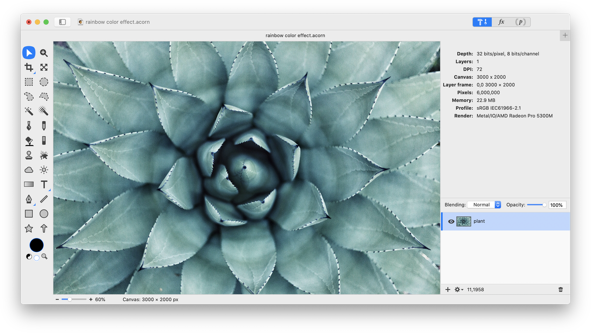Select the Crop tool

(x=29, y=67)
